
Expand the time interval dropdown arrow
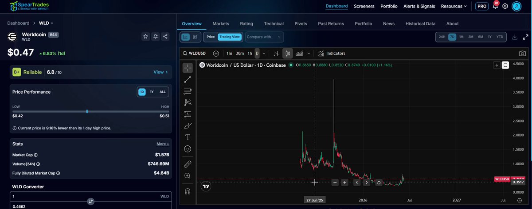click(x=264, y=53)
